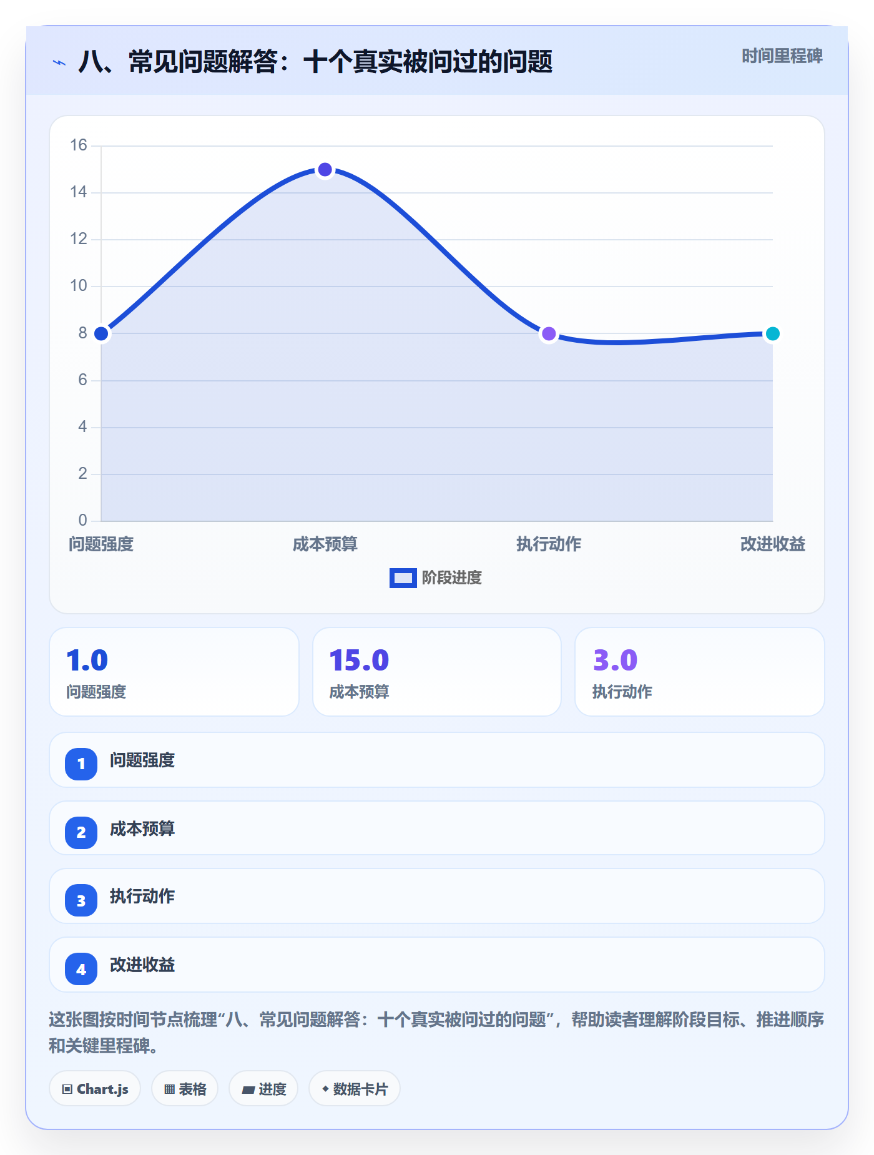The image size is (874, 1155).
Task: Click the 执行动作 purple data point
Action: click(x=549, y=333)
